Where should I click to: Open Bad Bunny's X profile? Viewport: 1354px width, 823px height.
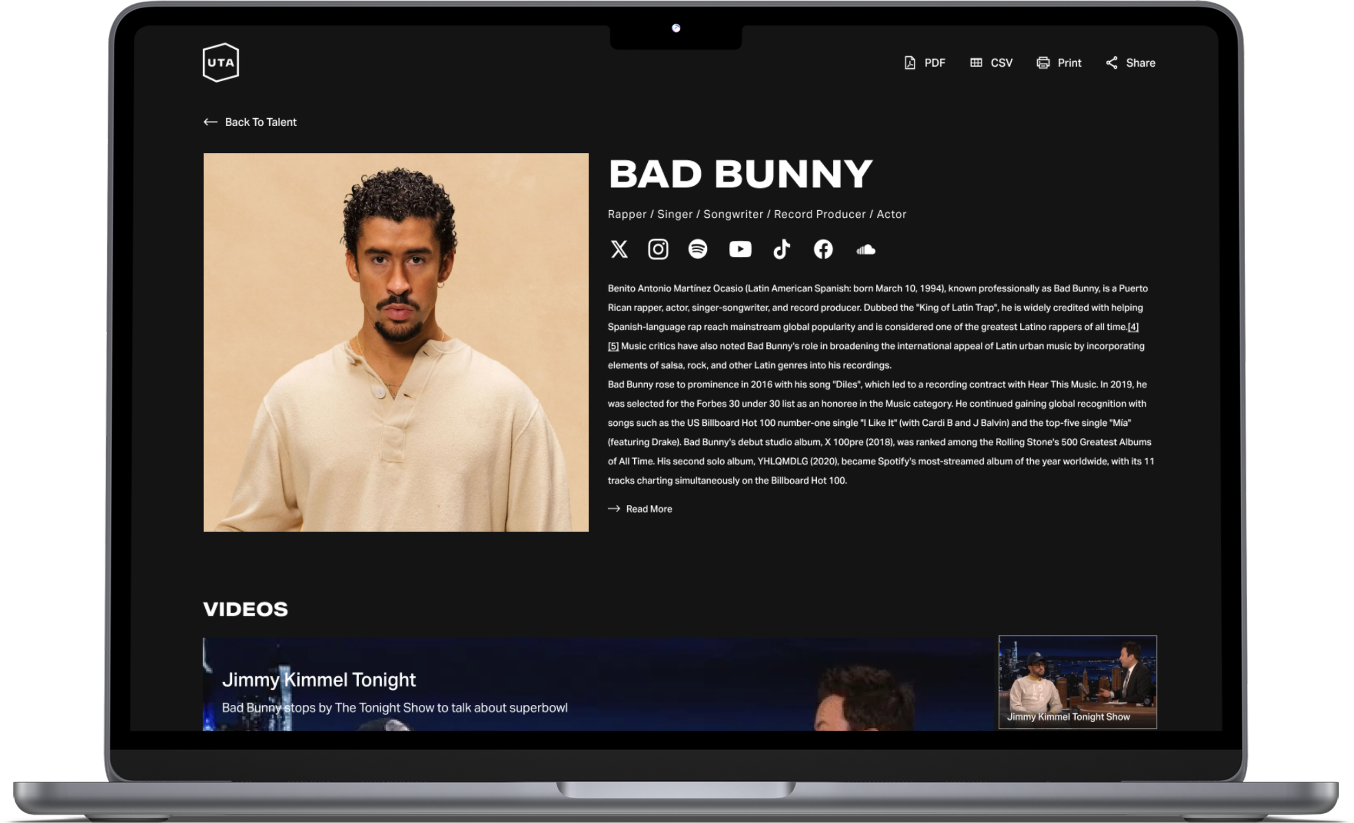619,250
